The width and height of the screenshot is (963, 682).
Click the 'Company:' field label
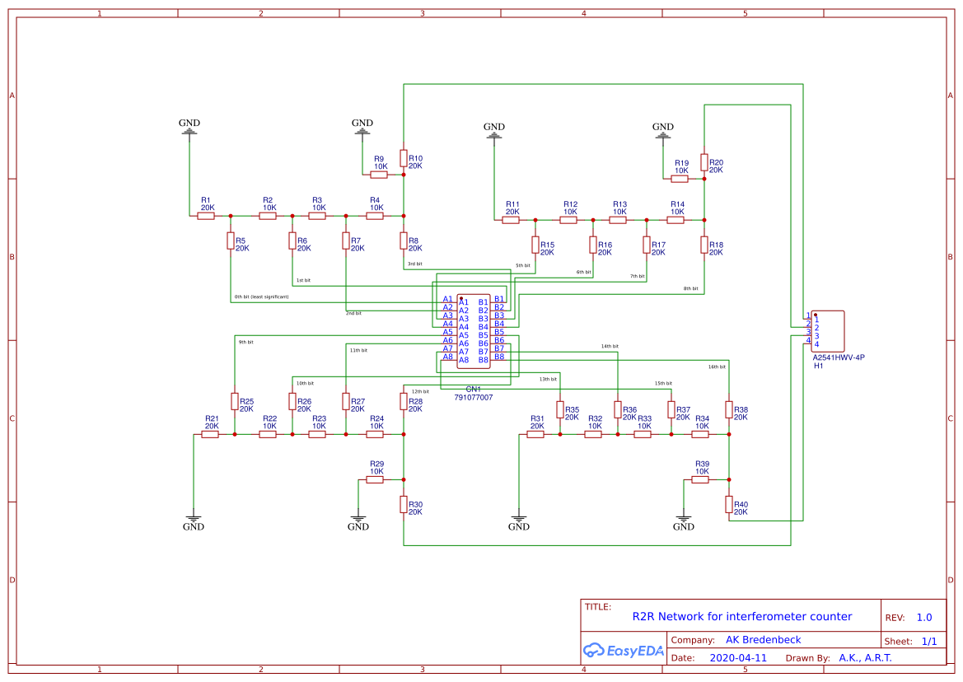693,640
